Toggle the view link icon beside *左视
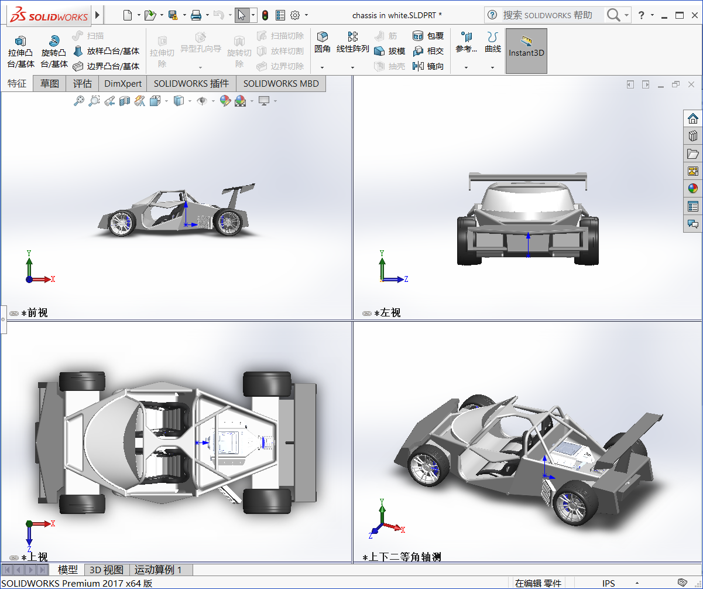 [367, 314]
